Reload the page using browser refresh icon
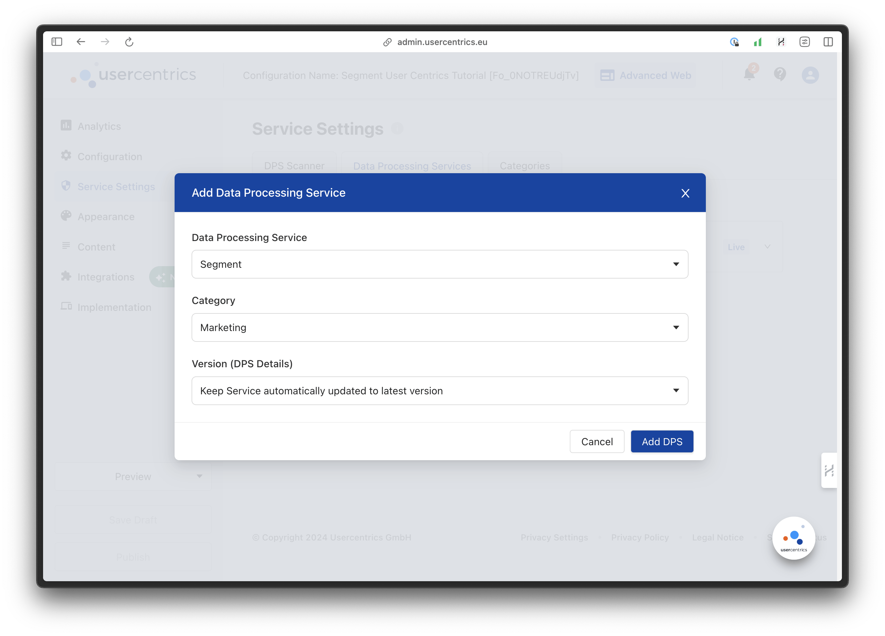The width and height of the screenshot is (885, 636). (x=129, y=42)
